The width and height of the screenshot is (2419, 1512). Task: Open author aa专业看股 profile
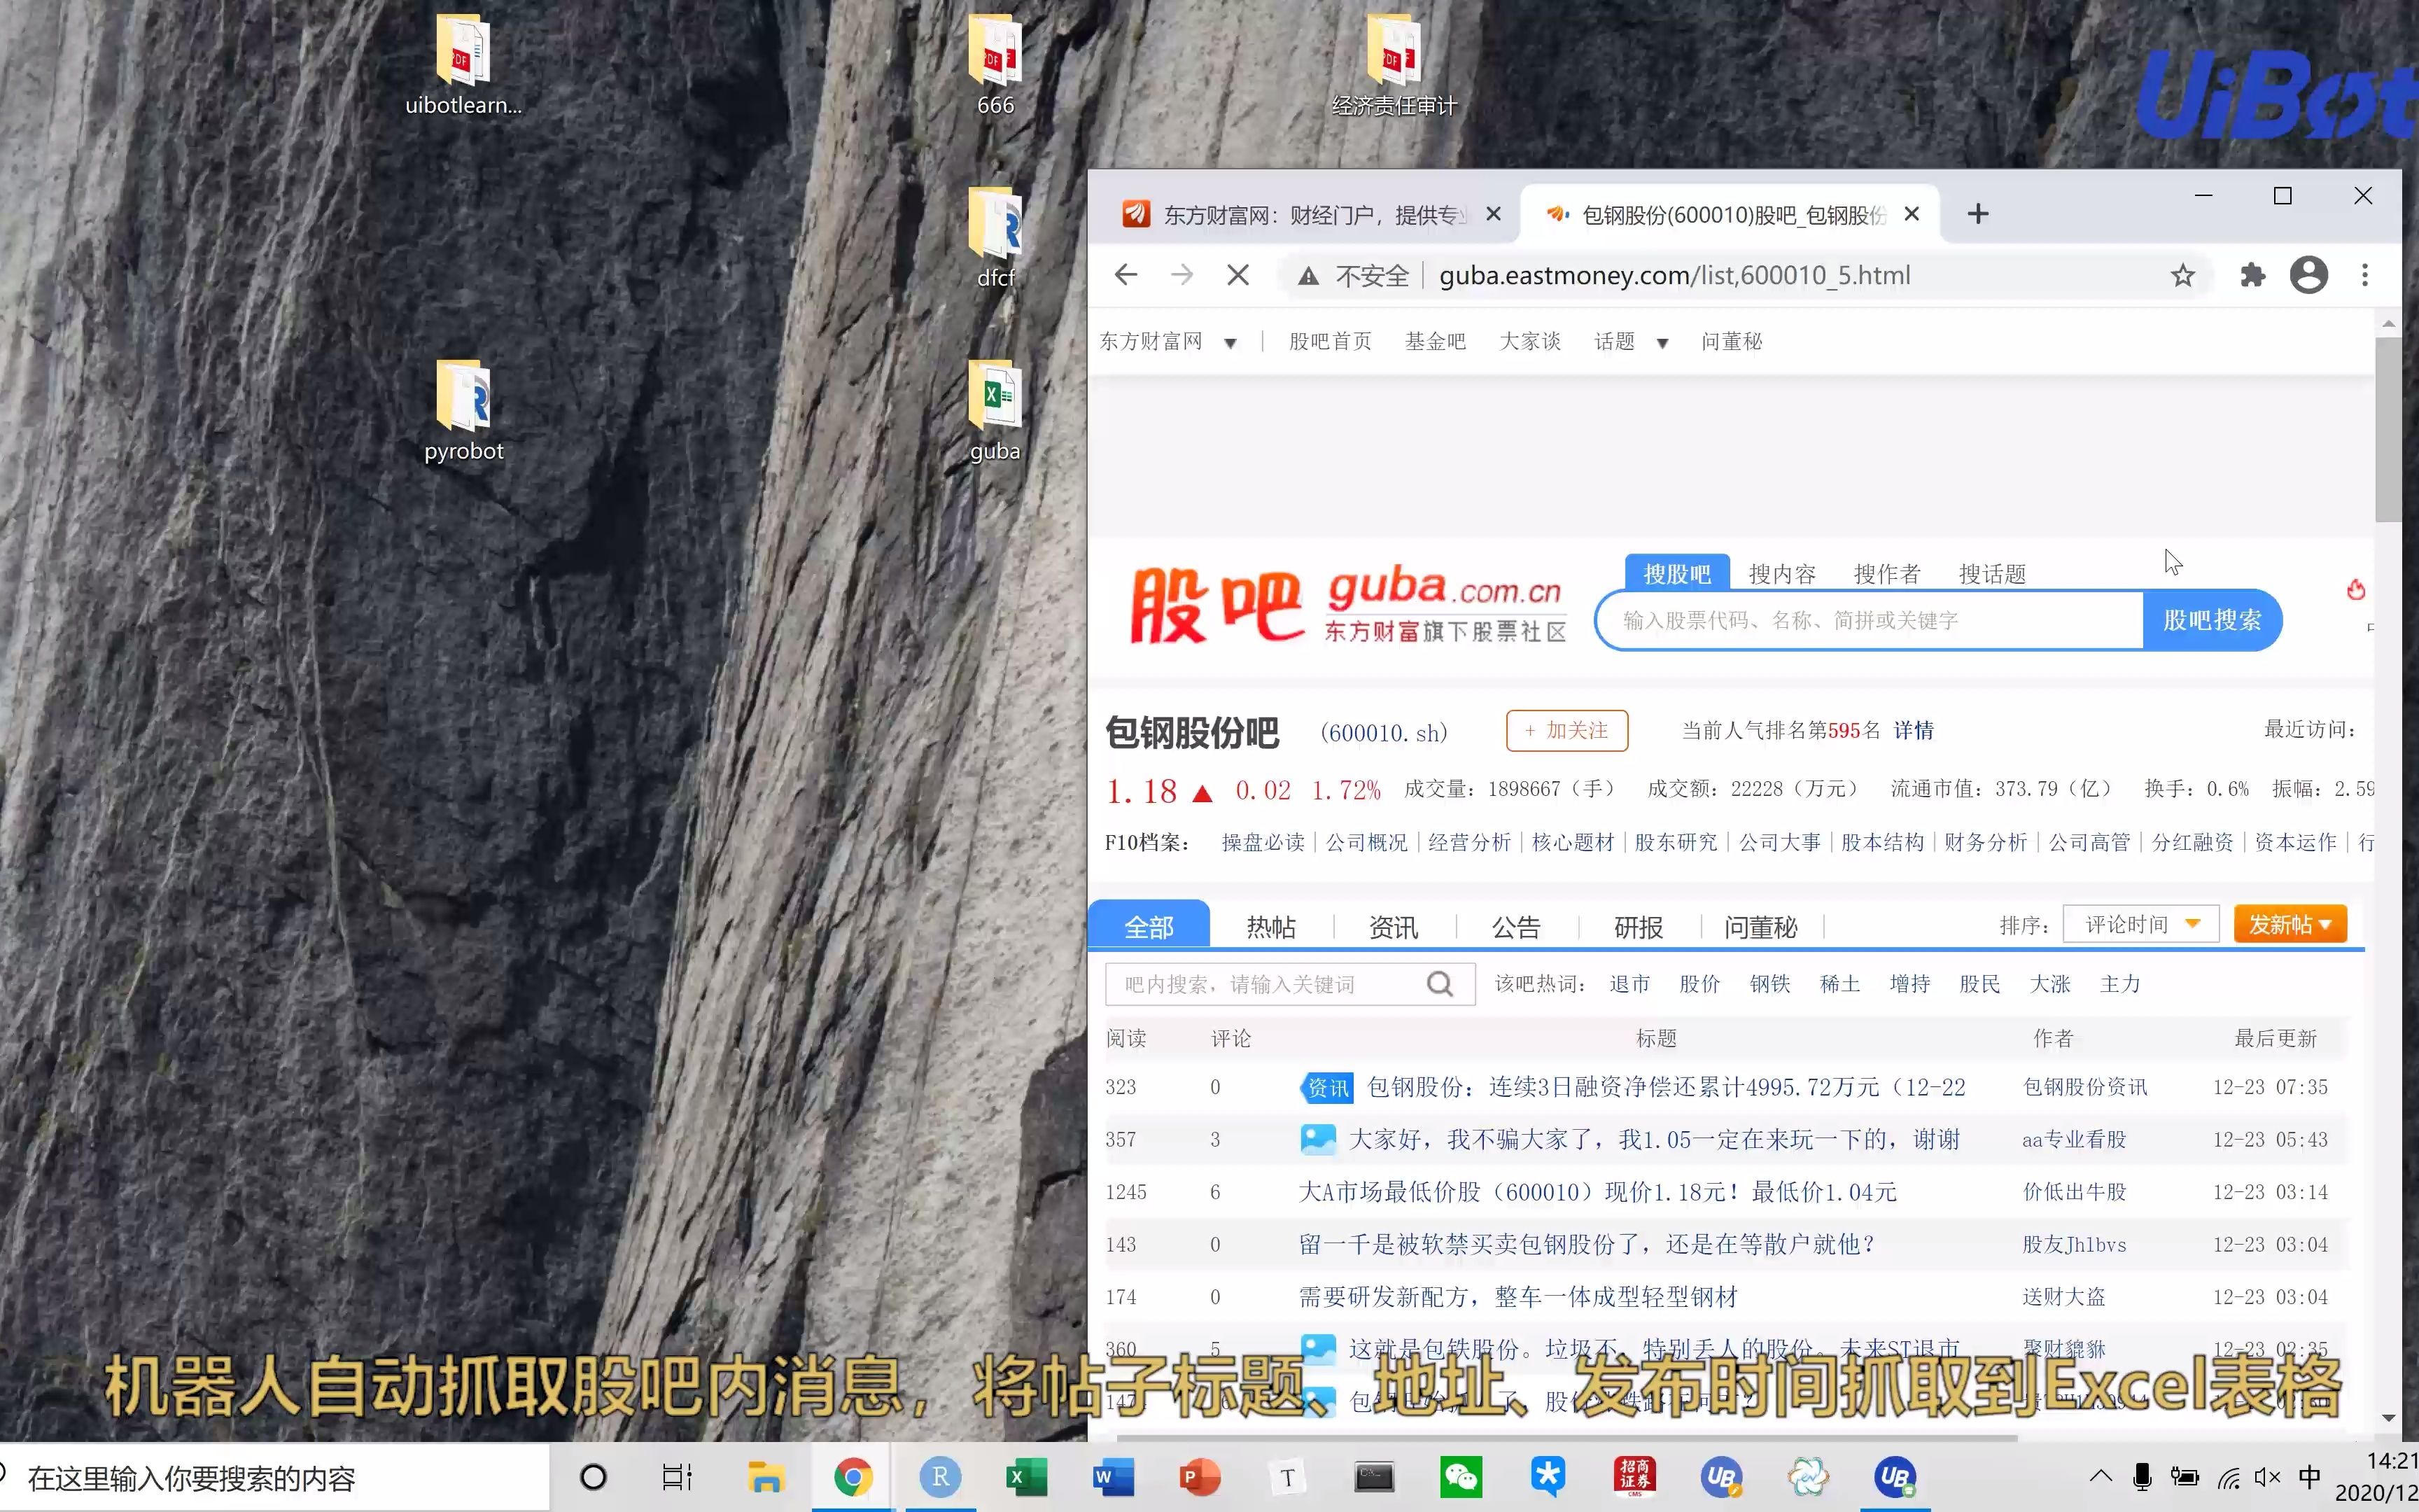tap(2074, 1140)
